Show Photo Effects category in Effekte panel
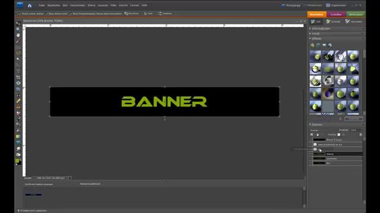380x213 pixels. [324, 45]
